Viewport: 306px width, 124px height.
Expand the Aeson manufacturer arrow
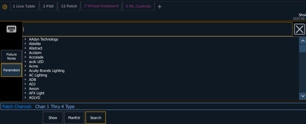point(26,88)
